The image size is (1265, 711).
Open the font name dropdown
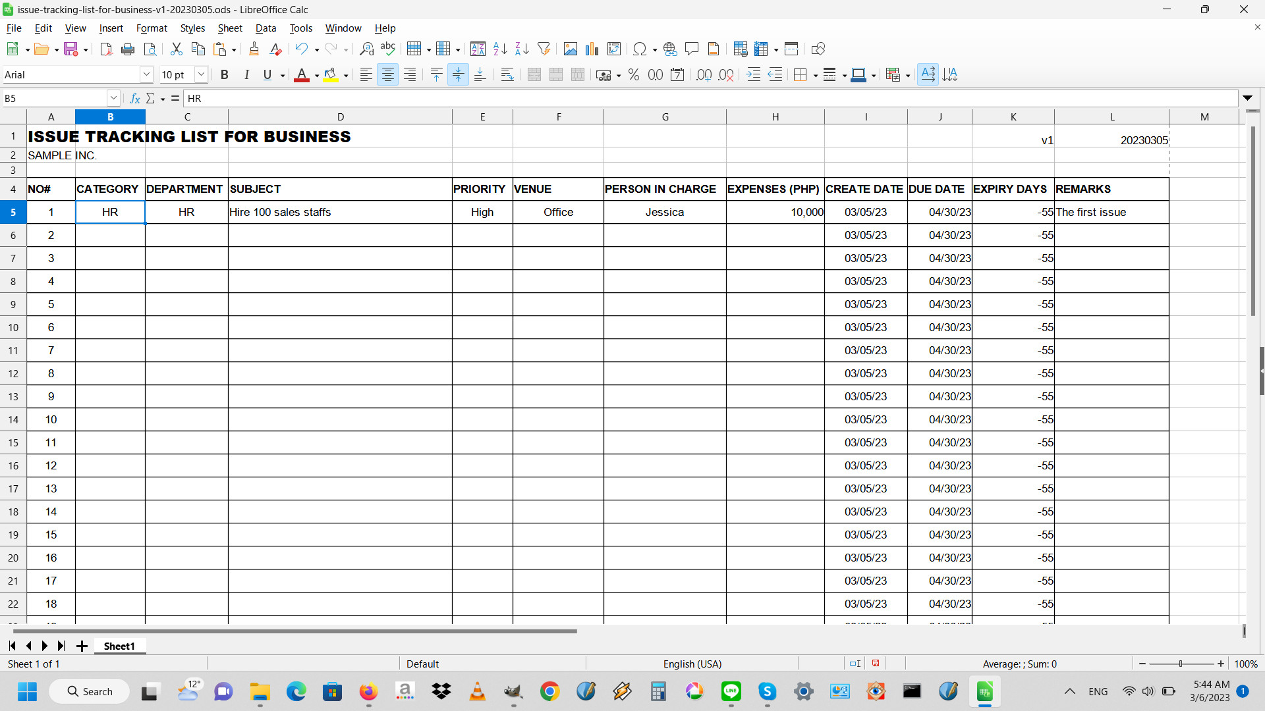[x=146, y=74]
